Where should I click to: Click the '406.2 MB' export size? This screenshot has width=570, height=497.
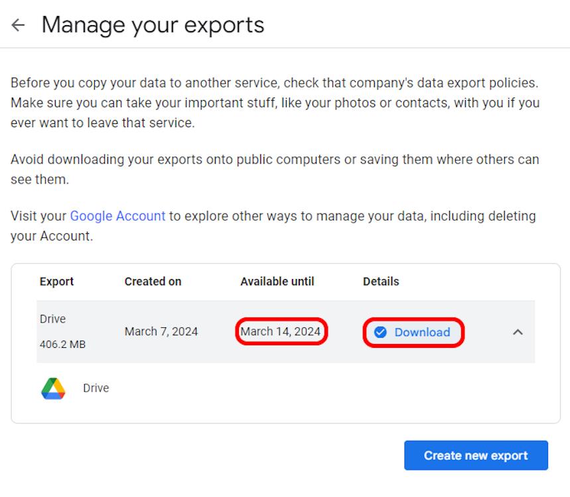[x=62, y=344]
